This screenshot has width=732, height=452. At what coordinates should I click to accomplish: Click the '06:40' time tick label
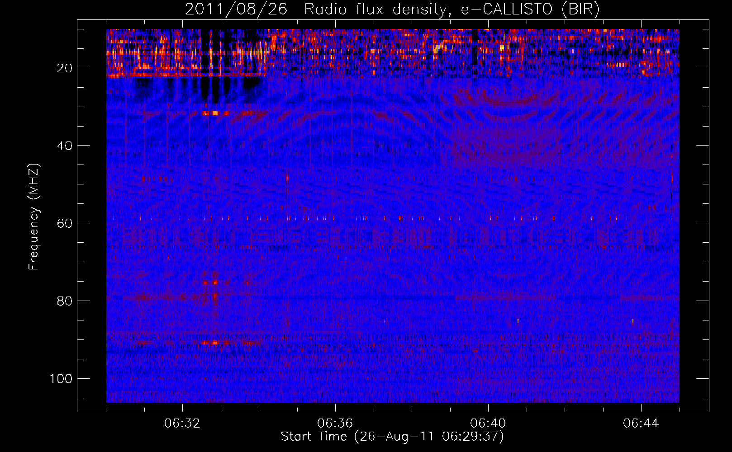pos(488,424)
